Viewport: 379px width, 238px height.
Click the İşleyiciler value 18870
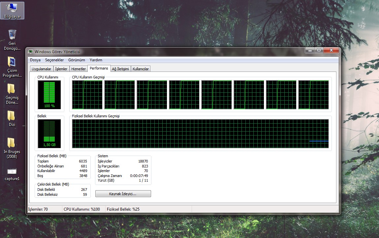[x=143, y=161]
